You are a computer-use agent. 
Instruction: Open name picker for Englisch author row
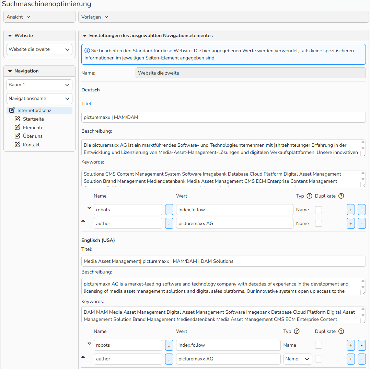[169, 359]
